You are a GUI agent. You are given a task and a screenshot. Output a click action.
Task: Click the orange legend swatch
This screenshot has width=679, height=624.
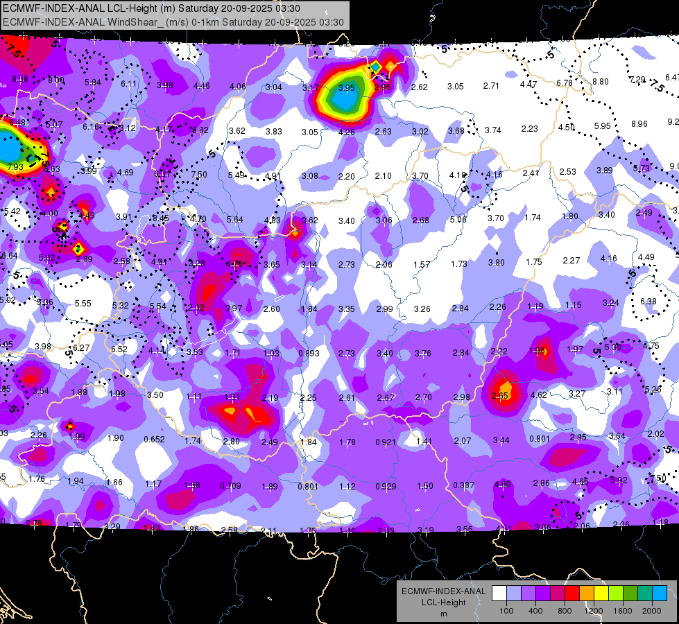(x=587, y=593)
